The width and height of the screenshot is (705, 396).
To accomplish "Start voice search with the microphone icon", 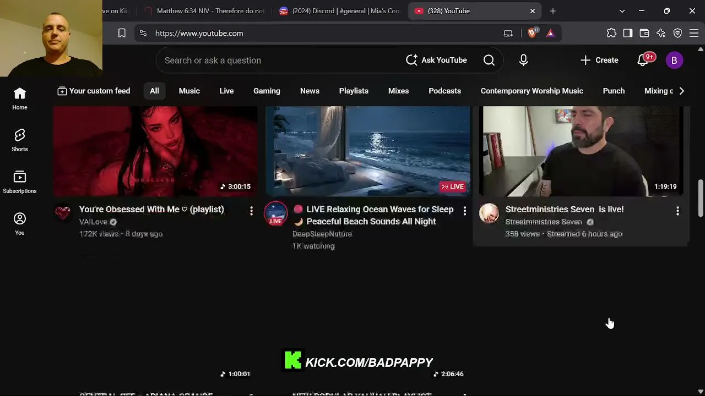I will 523,61.
